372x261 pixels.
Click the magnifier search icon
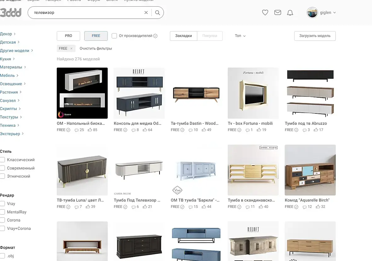click(158, 13)
